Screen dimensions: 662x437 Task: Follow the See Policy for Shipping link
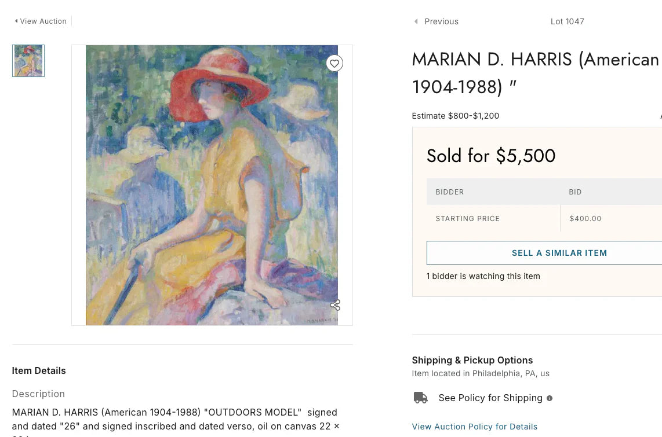(x=490, y=398)
